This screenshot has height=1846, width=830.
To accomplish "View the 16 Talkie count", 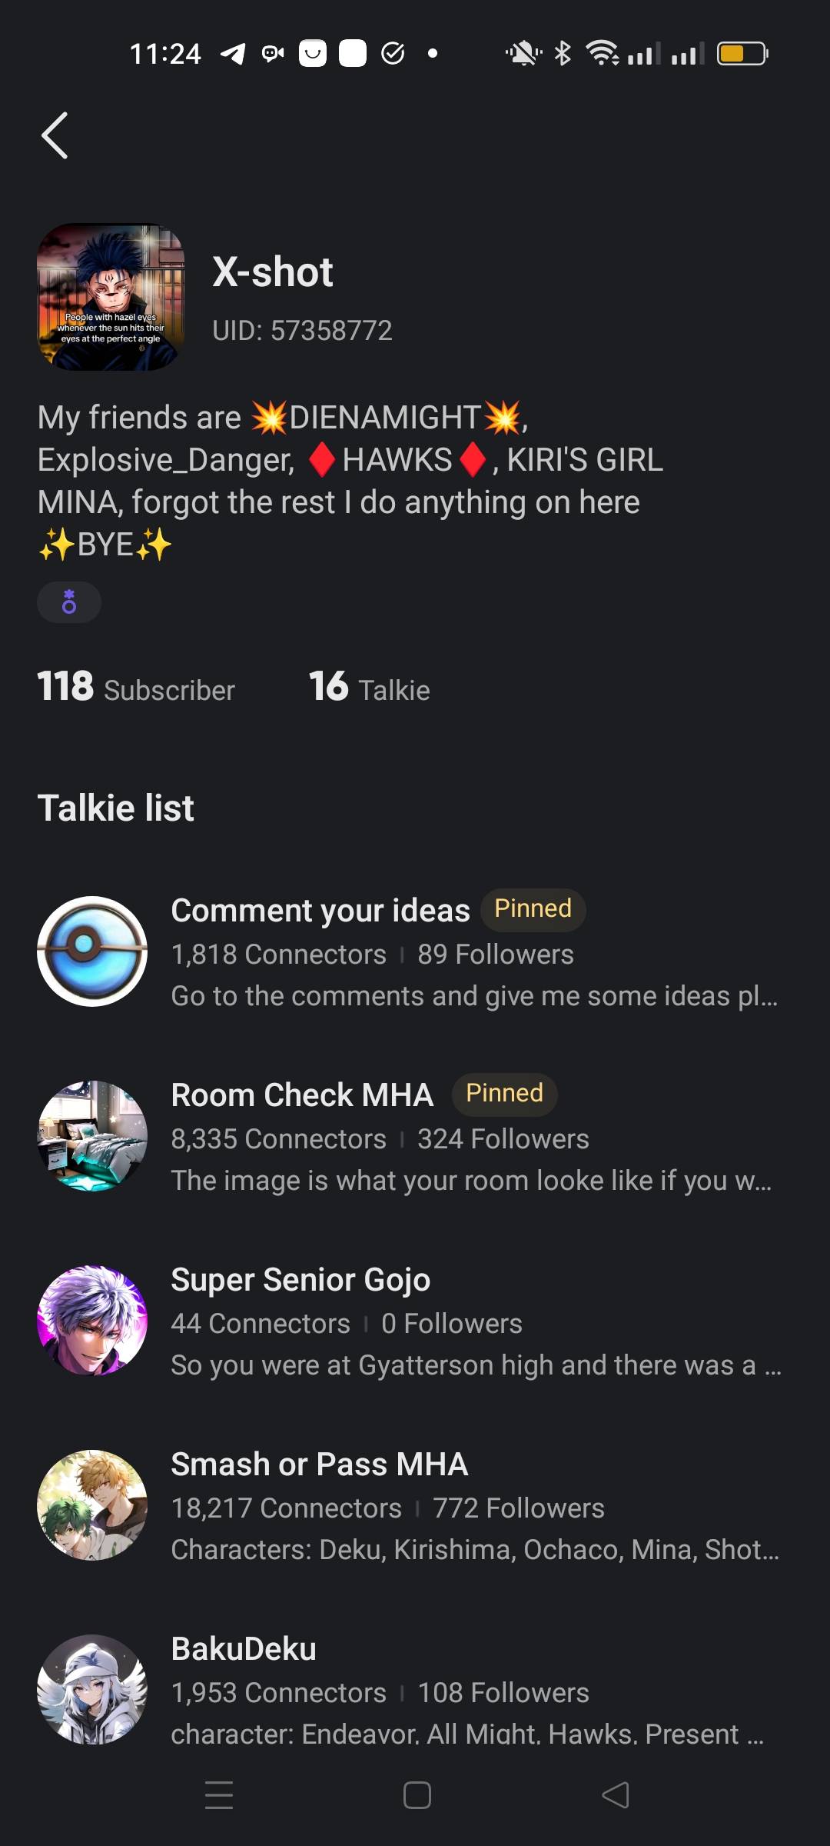I will click(x=369, y=687).
